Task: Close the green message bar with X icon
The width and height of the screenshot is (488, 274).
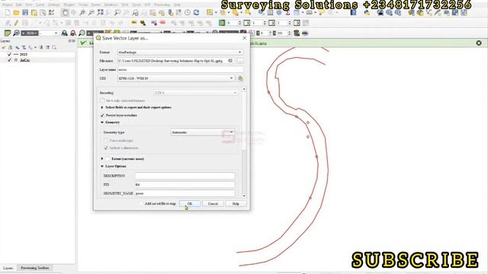Action: pos(479,43)
